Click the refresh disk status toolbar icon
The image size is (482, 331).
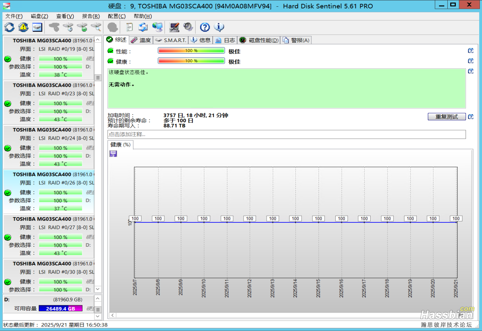[x=10, y=27]
